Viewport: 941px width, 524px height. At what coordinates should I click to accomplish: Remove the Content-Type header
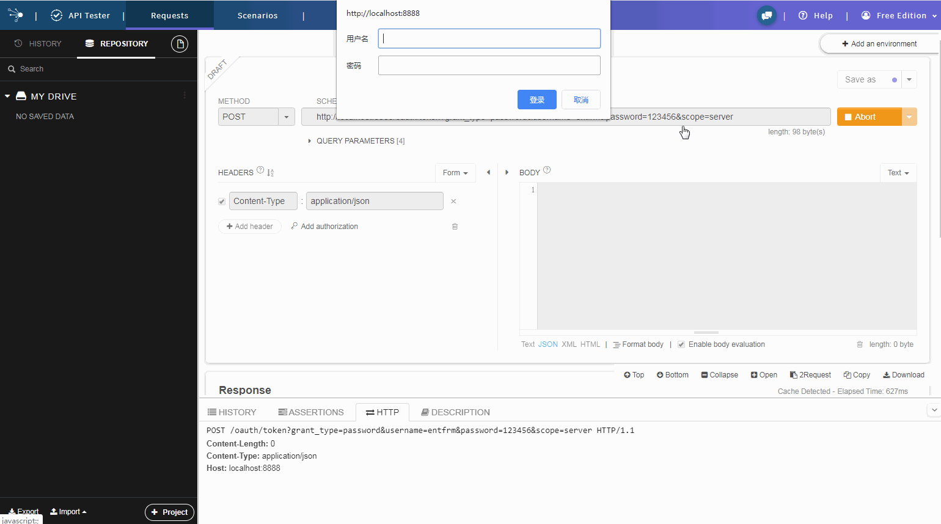[453, 201]
